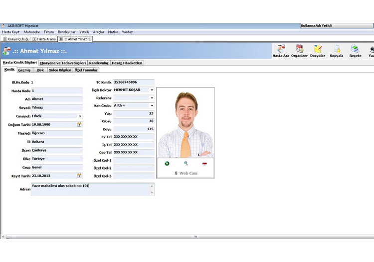Open the Fatura menu

coord(49,32)
